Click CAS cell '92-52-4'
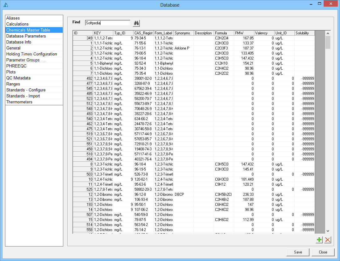Screen dimensions: 340x261 [144, 63]
